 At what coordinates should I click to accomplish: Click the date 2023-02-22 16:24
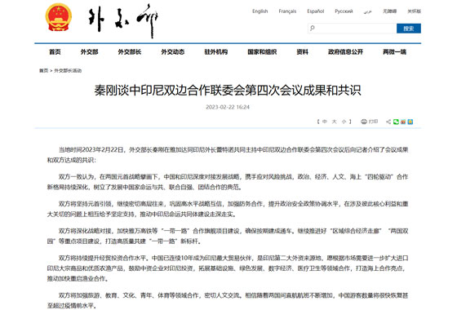click(x=228, y=107)
